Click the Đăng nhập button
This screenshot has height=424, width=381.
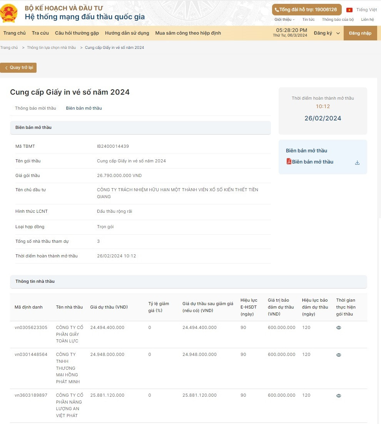(x=360, y=33)
